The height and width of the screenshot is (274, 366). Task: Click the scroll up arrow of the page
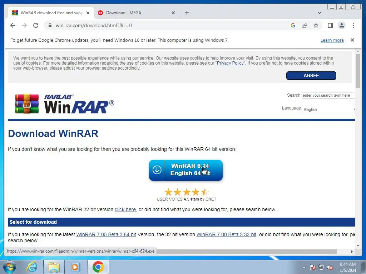click(358, 51)
